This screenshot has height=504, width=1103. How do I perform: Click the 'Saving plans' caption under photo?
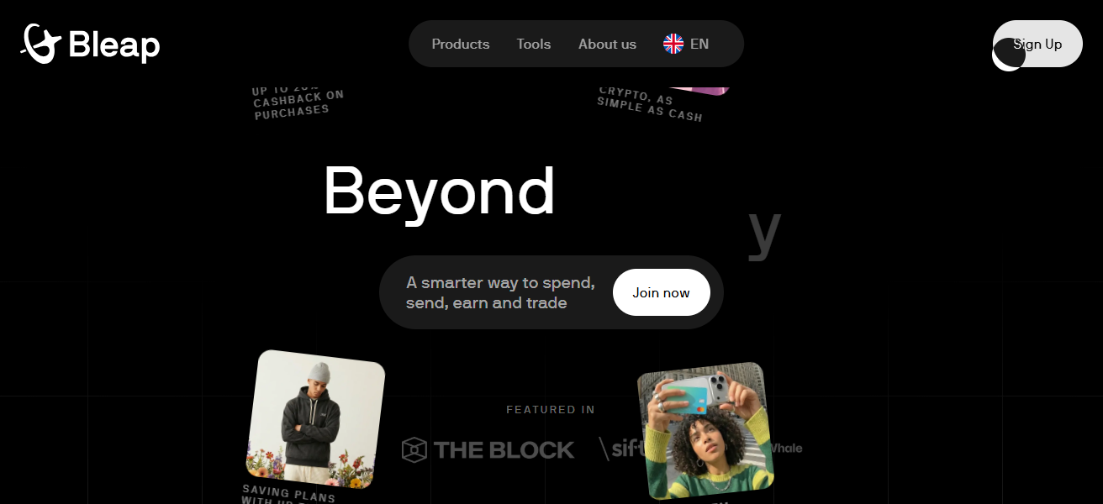click(288, 494)
